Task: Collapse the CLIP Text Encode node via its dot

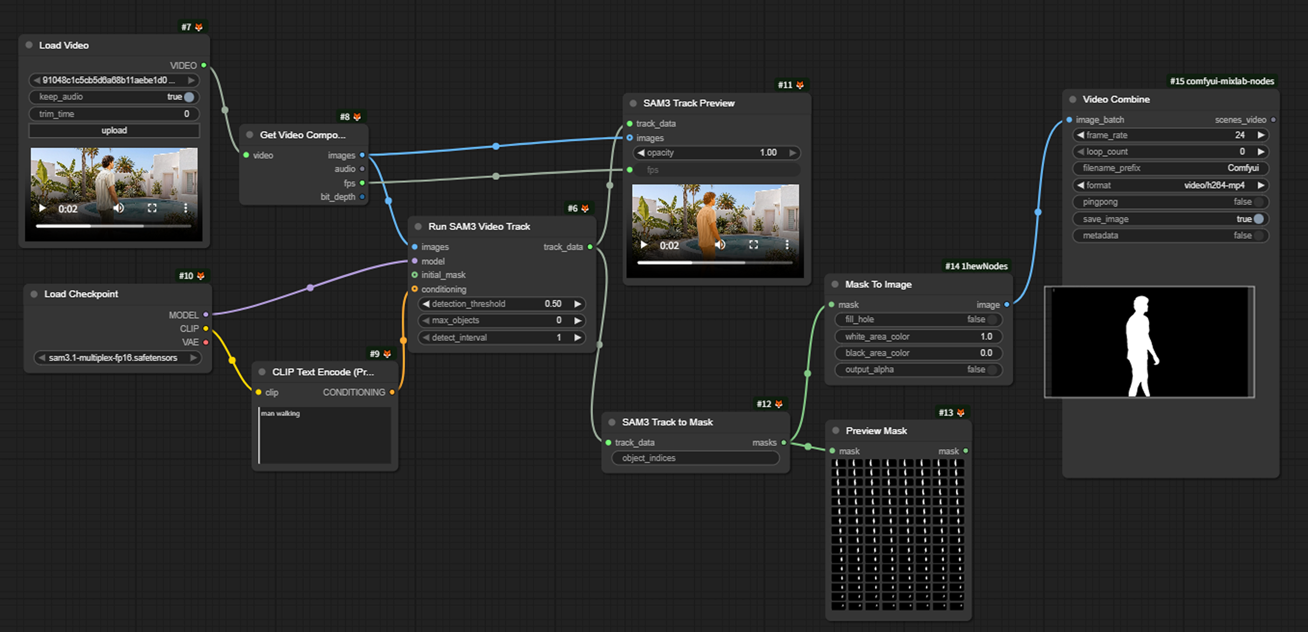Action: [262, 372]
